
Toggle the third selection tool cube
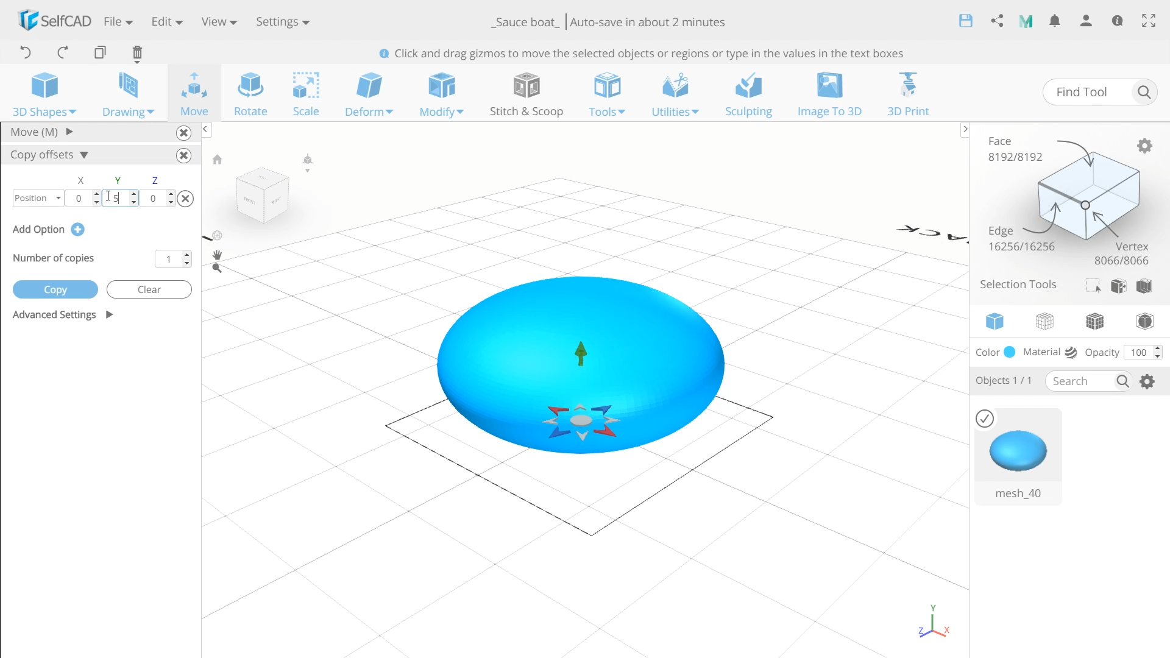pyautogui.click(x=1144, y=286)
